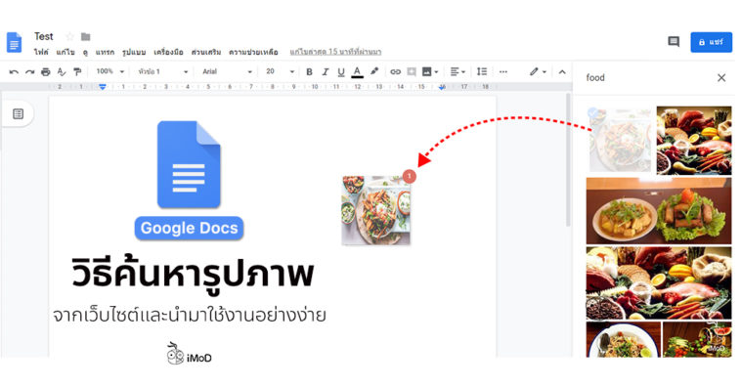This screenshot has width=741, height=387.
Task: Toggle underline formatting
Action: click(341, 71)
